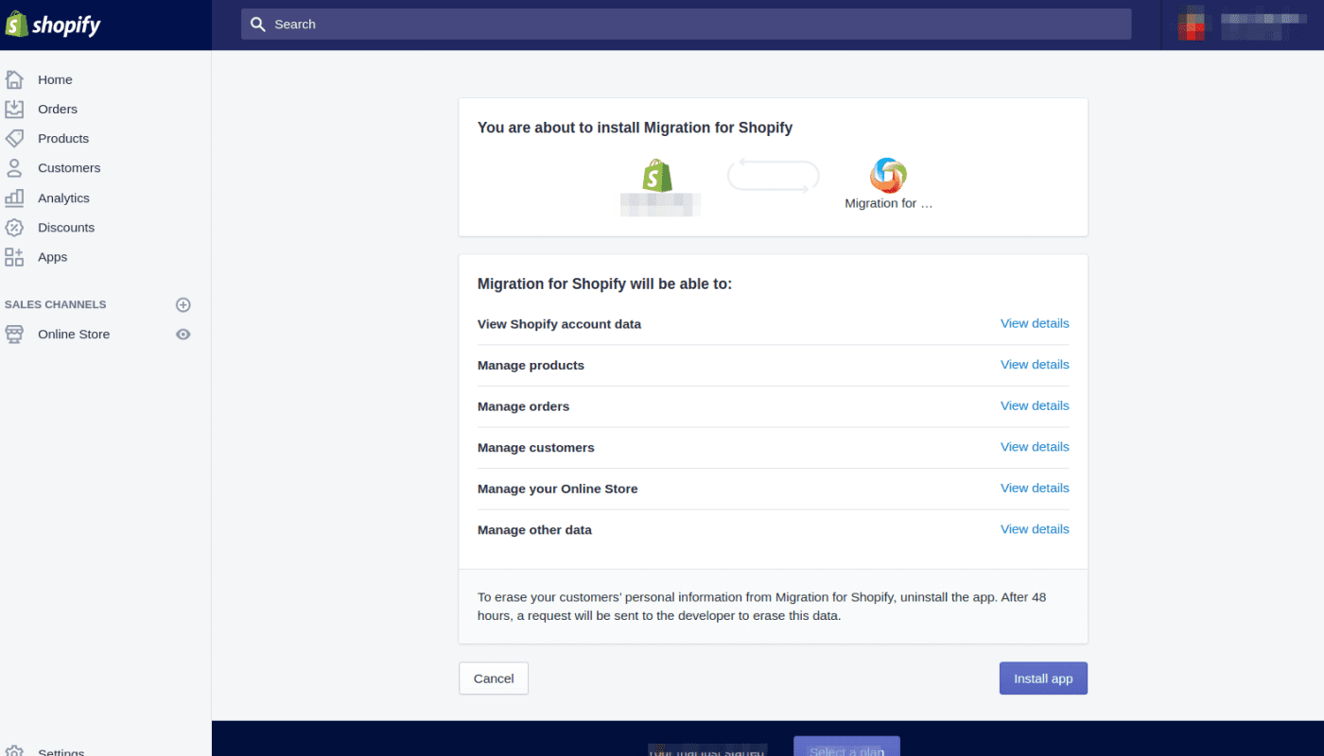Click the 'Manage orders' permission text
This screenshot has height=756, width=1324.
coord(523,406)
